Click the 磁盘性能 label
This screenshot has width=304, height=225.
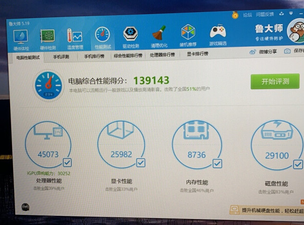(277, 183)
